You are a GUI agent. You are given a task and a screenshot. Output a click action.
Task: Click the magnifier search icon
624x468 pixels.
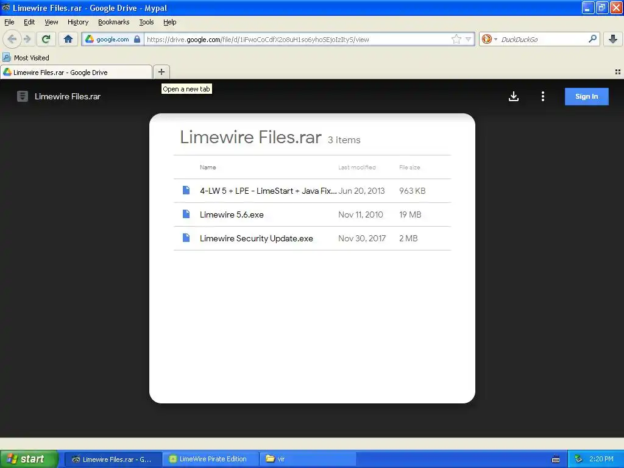pos(592,38)
